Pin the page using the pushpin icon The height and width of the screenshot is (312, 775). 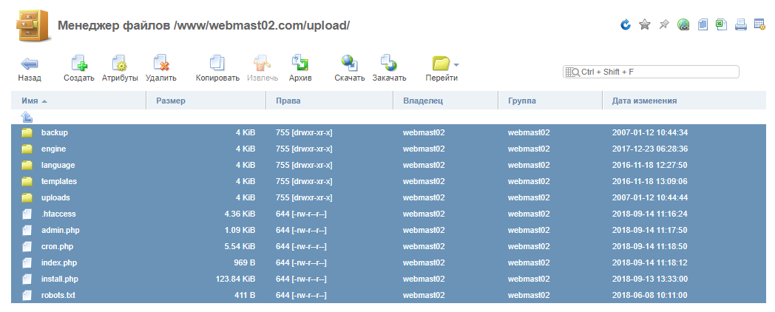coord(664,25)
